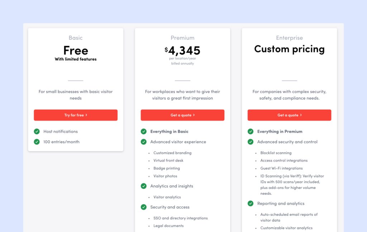Click the checkmark beside Analytics and insights
Screen dimensions: 367x232
143,186
